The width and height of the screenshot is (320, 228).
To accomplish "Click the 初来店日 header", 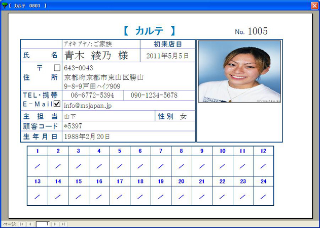I will [167, 44].
